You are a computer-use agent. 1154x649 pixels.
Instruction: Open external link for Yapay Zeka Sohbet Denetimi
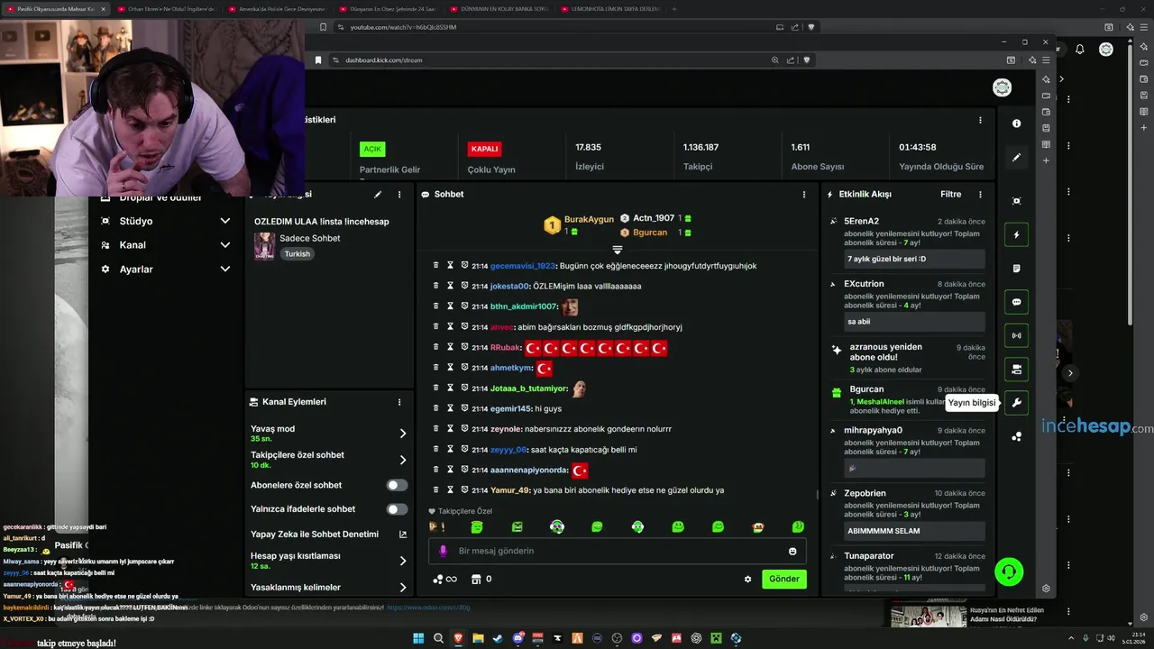(x=403, y=534)
